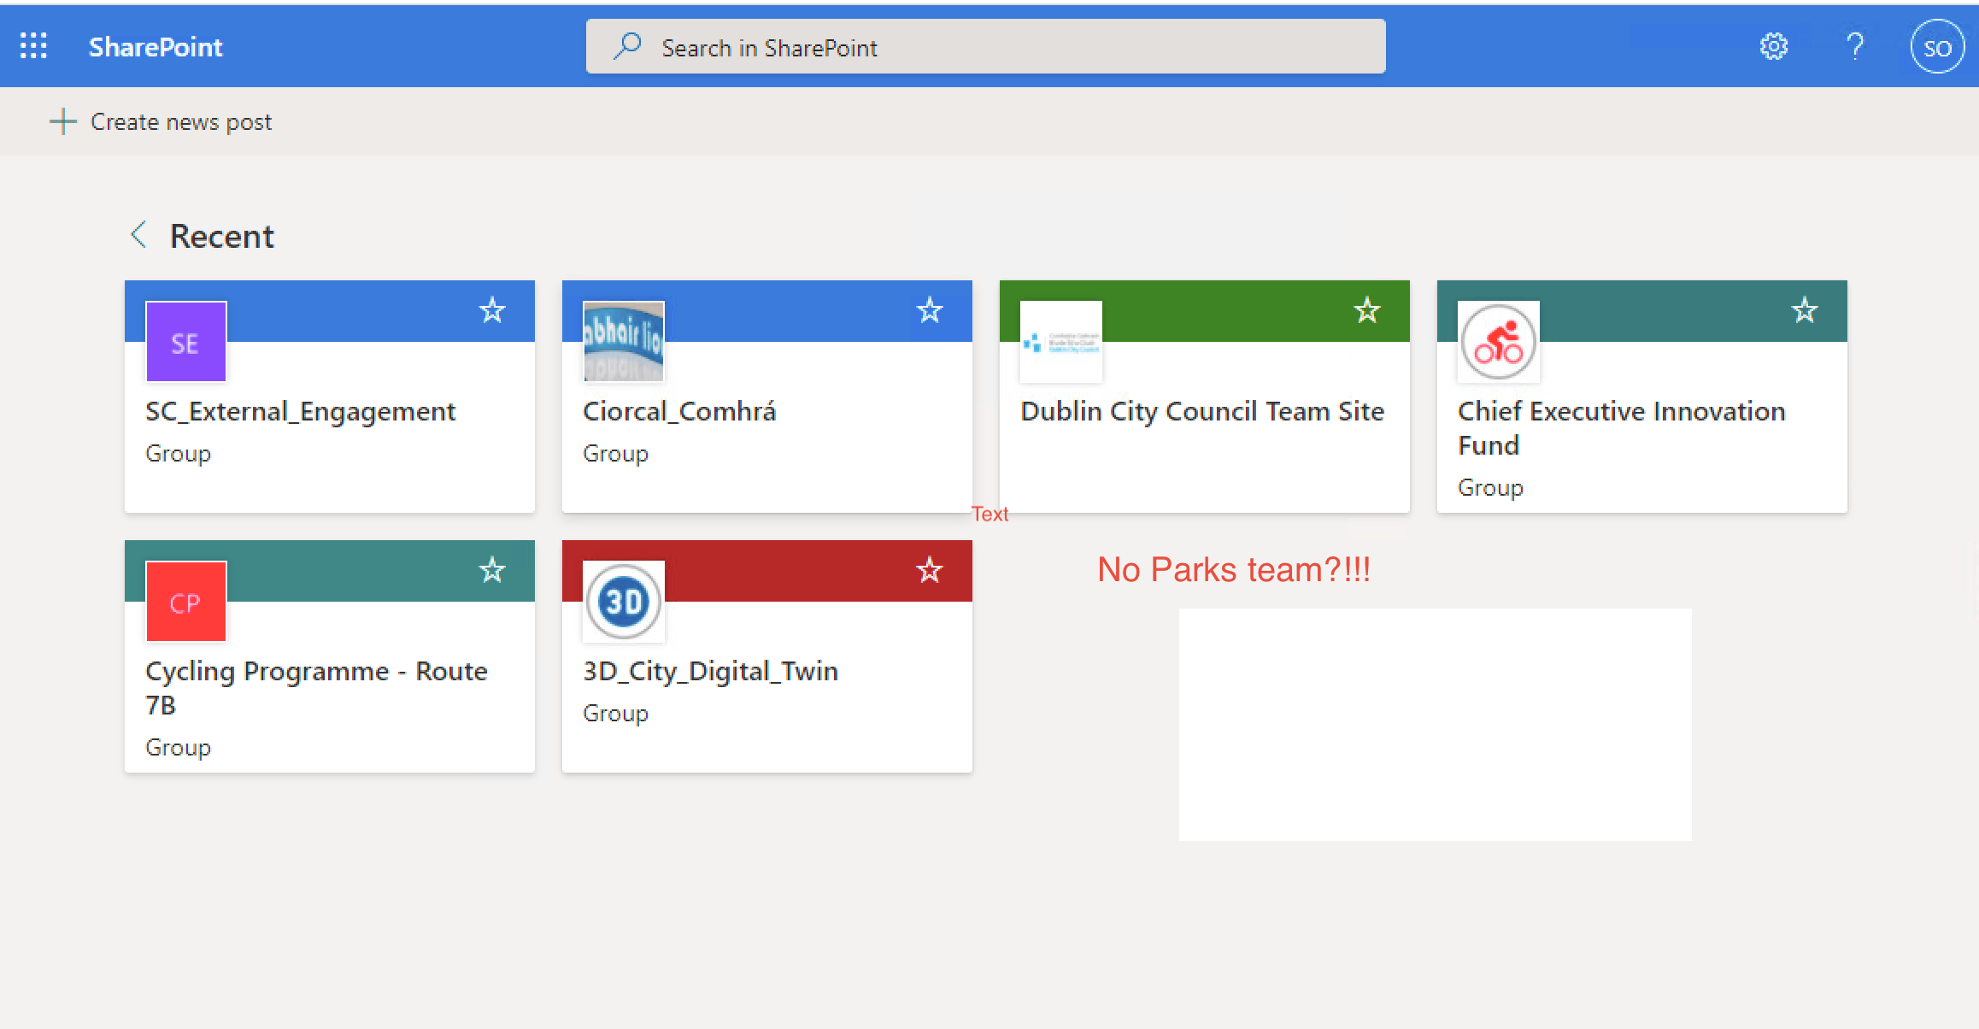Open the app launcher waffle icon

33,46
